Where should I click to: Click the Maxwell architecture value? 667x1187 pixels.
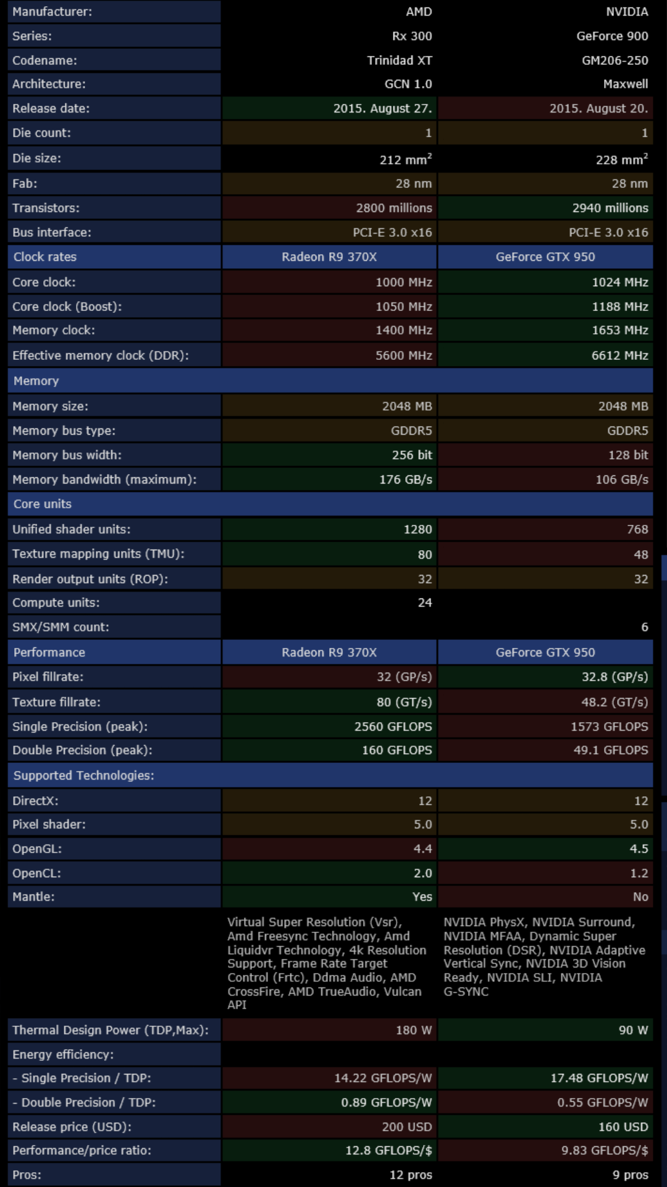pos(626,83)
